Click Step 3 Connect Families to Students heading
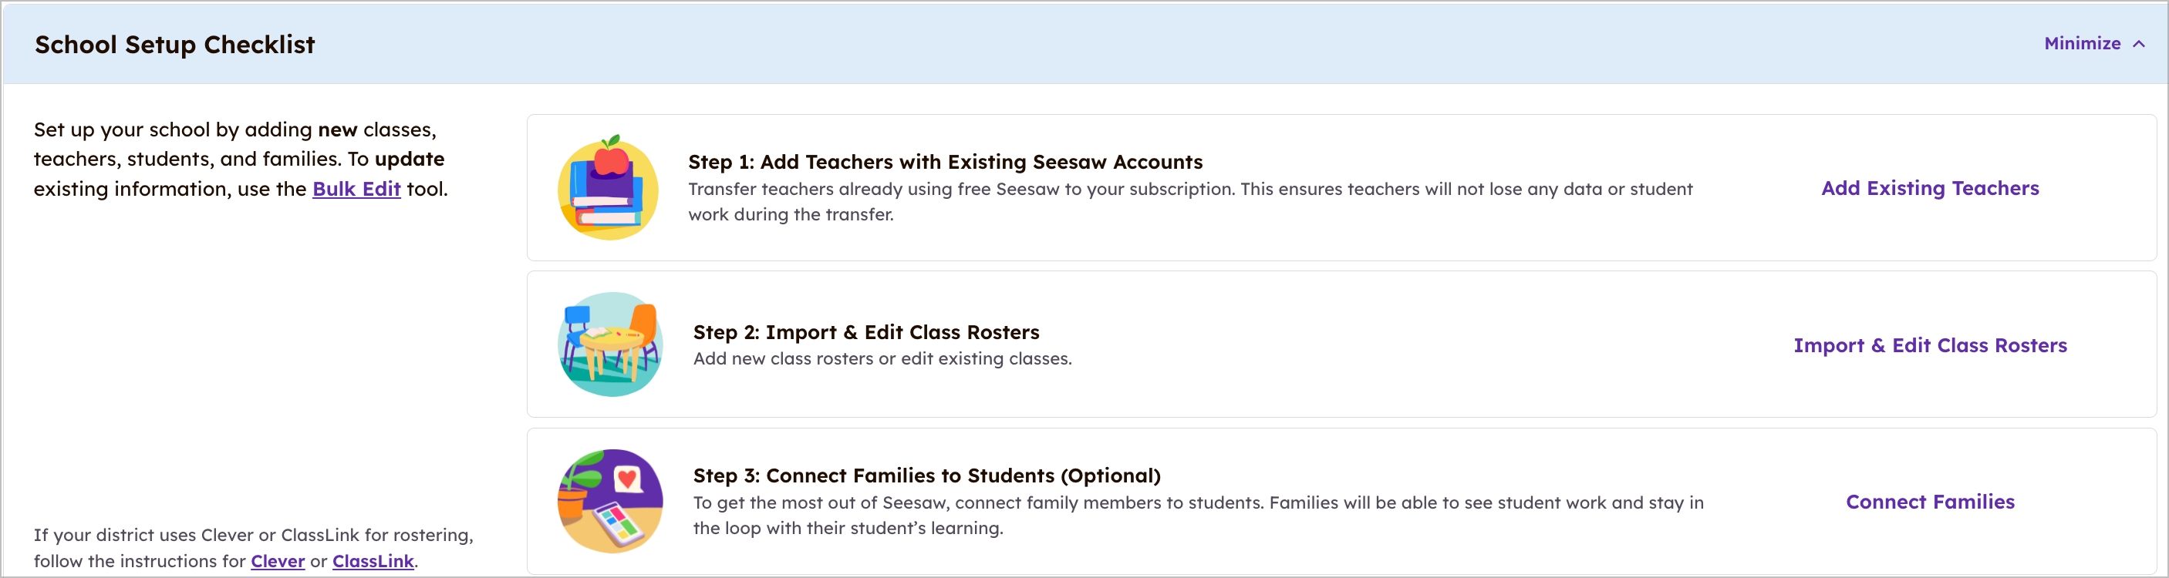Viewport: 2169px width, 578px height. pos(927,476)
